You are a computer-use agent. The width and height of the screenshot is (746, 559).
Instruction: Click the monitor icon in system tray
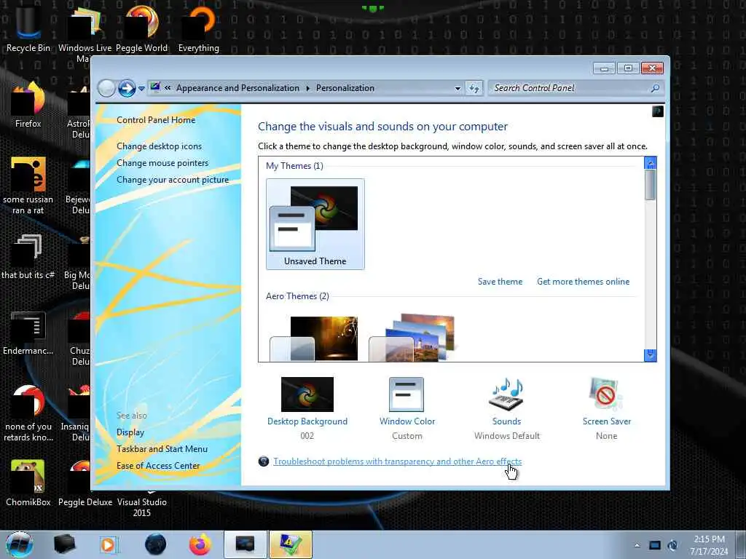tap(655, 545)
